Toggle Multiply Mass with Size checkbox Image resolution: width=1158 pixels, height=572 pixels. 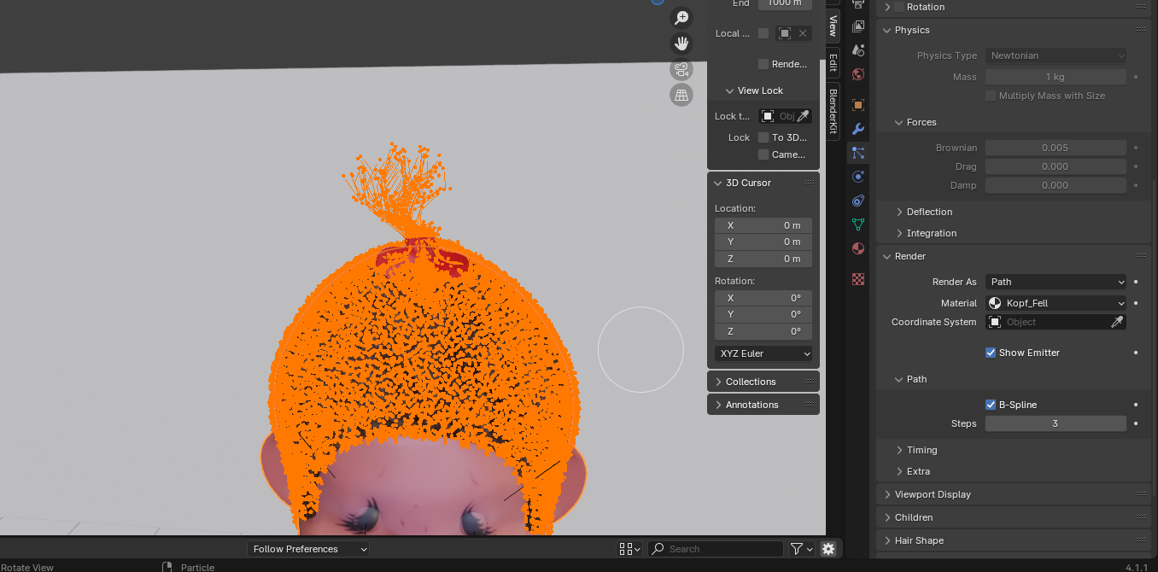(991, 96)
